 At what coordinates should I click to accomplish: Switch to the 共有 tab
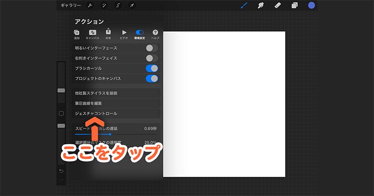coord(108,34)
